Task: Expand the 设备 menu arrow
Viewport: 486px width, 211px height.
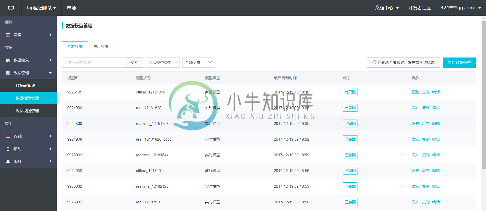Action: coord(50,35)
